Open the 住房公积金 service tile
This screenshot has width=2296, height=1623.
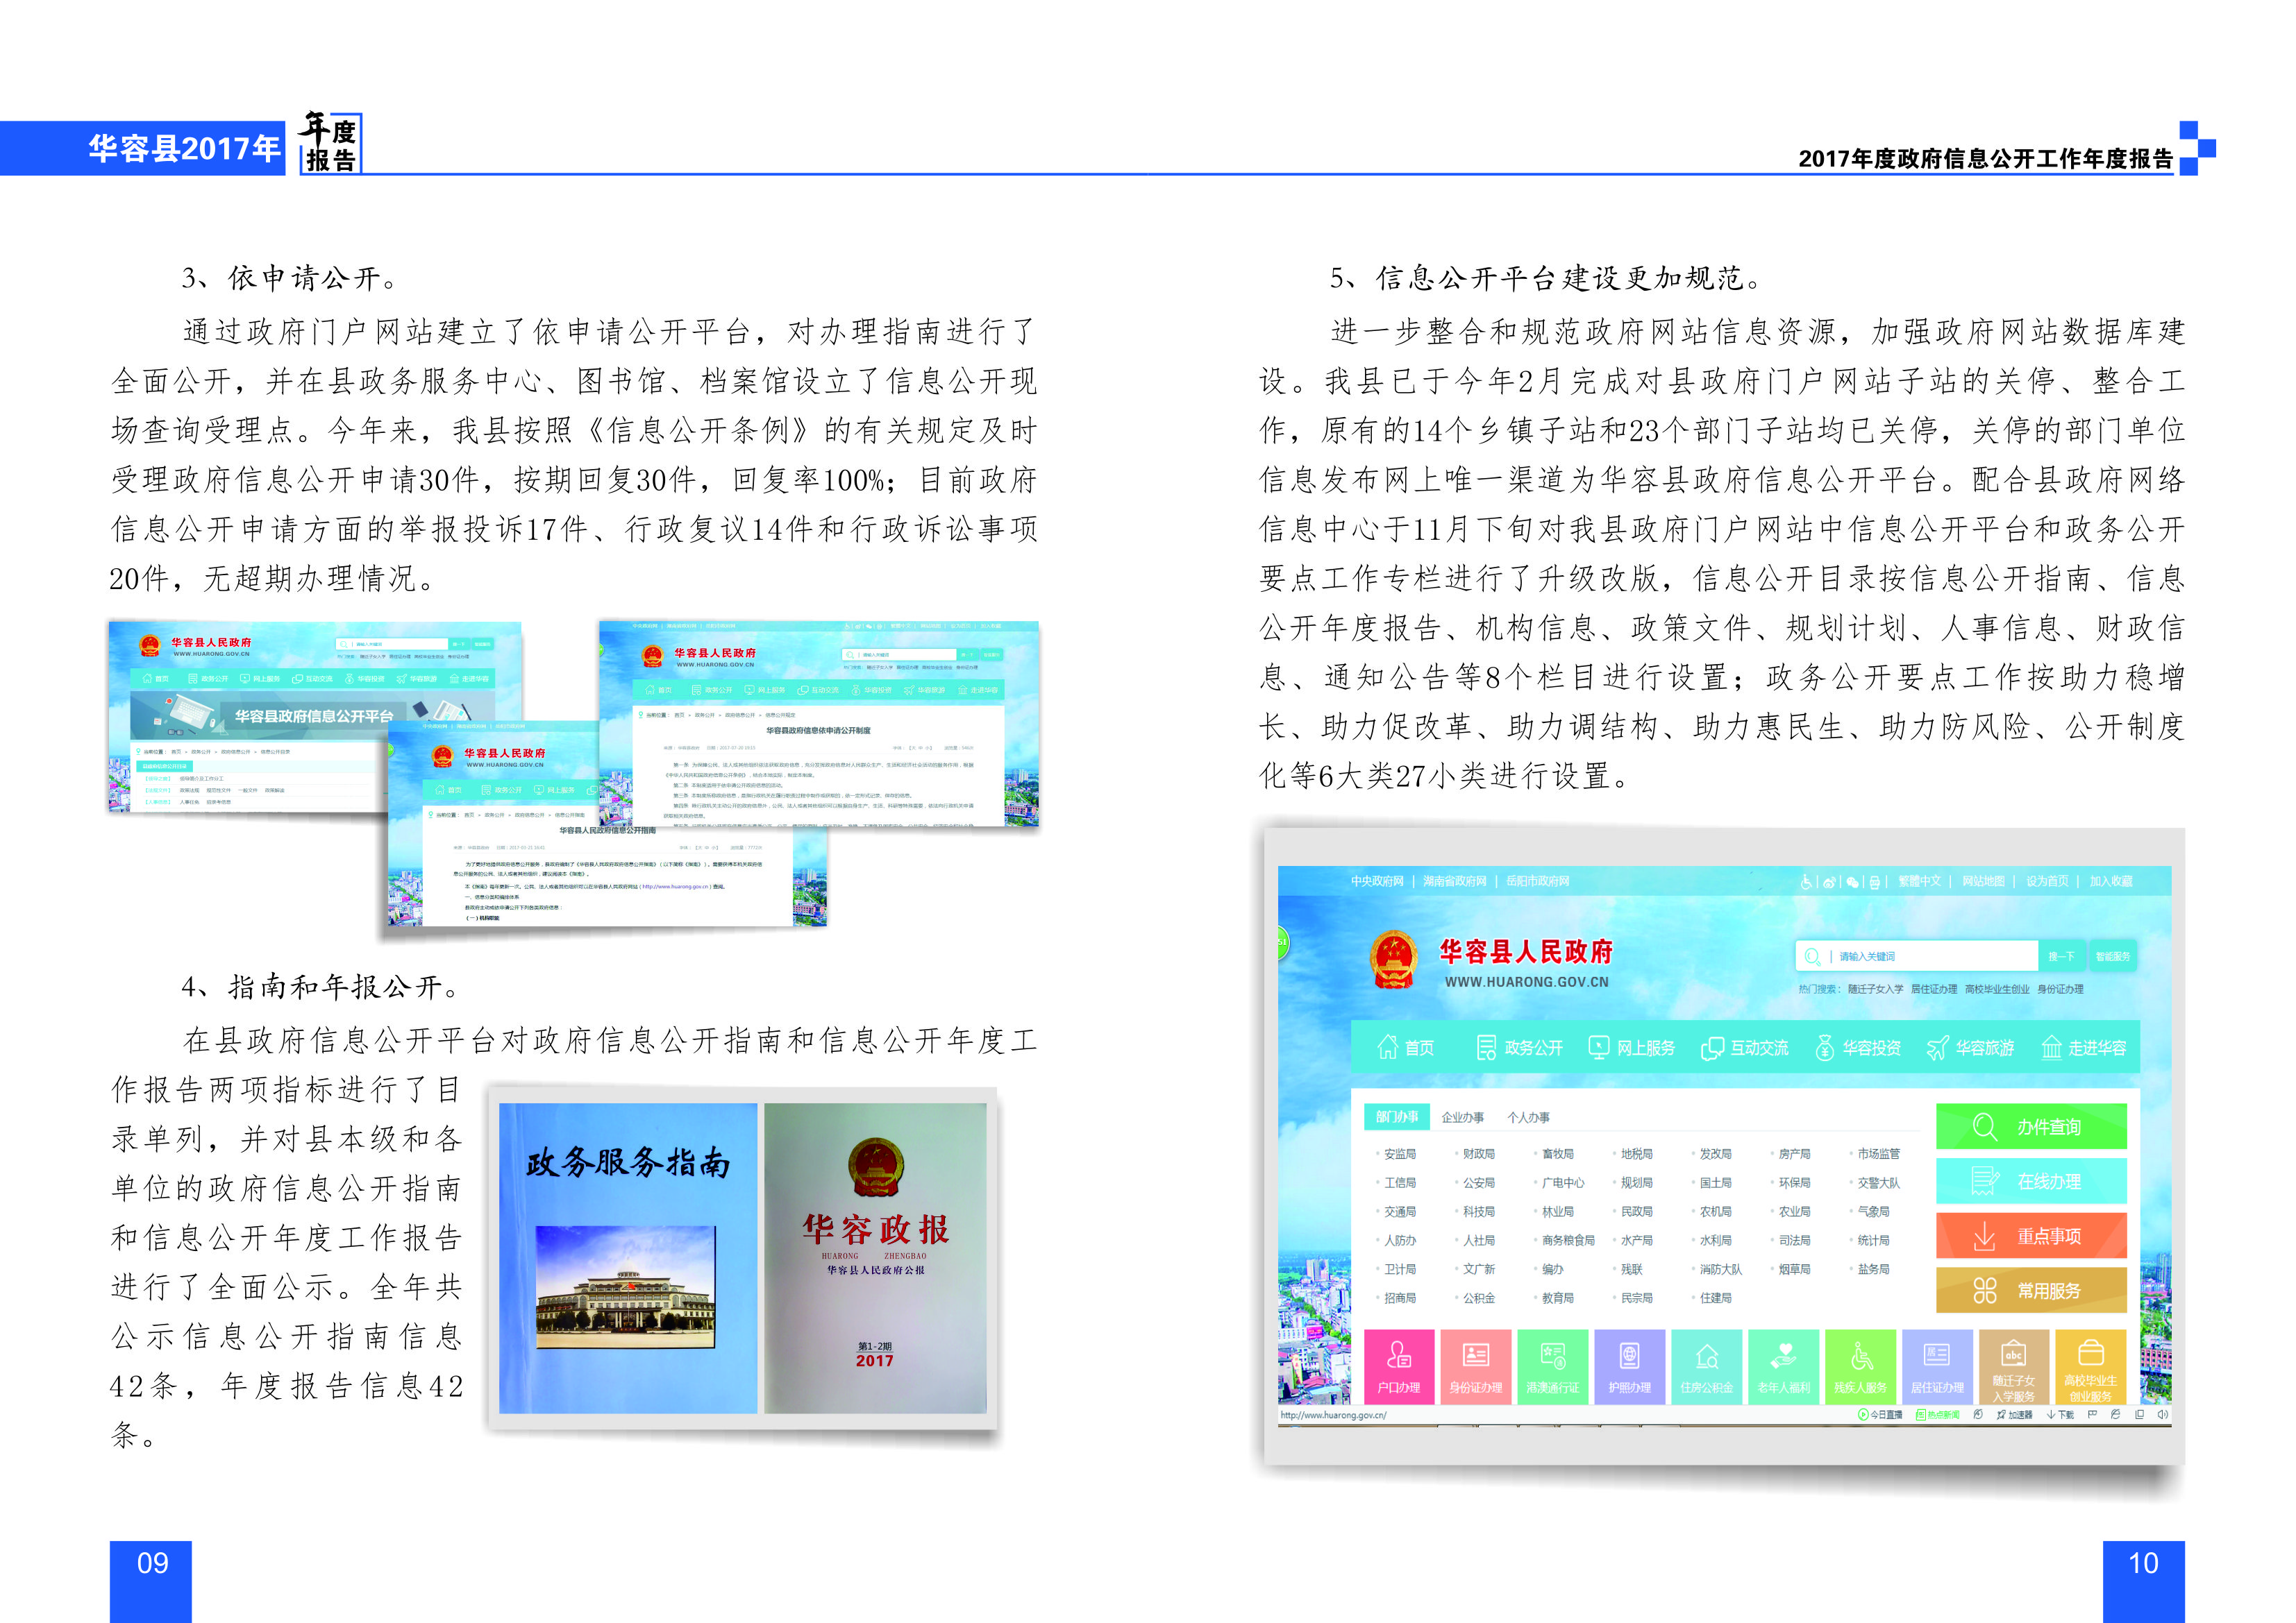pyautogui.click(x=1707, y=1366)
